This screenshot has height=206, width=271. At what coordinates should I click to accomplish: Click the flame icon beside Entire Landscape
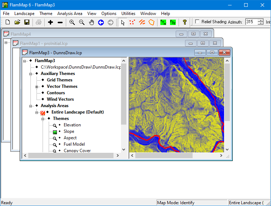click(43, 113)
